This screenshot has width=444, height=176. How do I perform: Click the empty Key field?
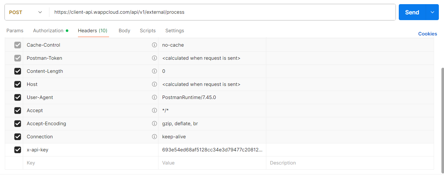click(90, 163)
